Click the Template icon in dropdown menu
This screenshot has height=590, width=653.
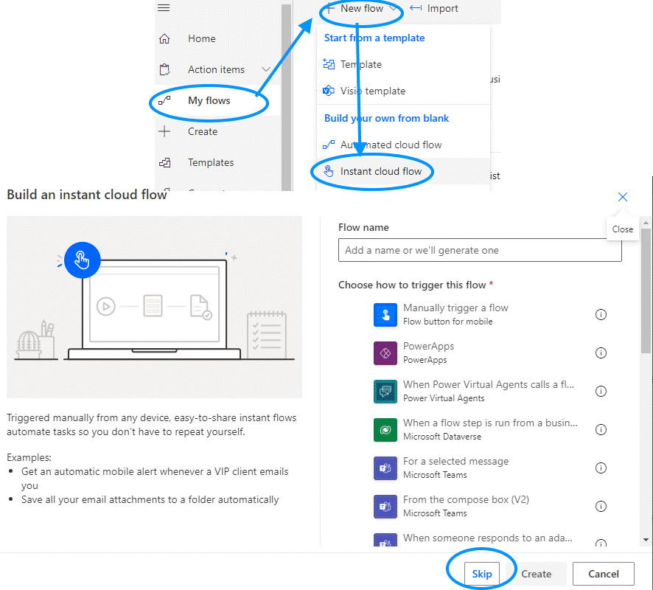click(329, 64)
